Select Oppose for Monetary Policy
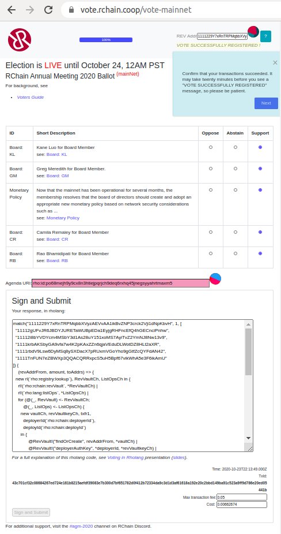The image size is (281, 534). tap(211, 190)
